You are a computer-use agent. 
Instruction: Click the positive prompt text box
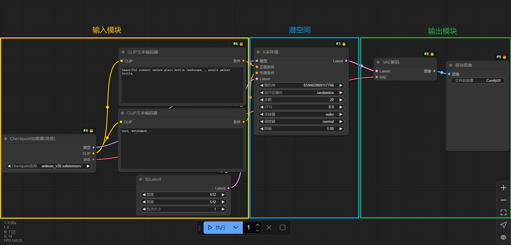pos(182,85)
